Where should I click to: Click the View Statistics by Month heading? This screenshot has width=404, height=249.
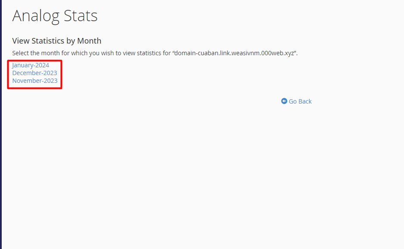pyautogui.click(x=57, y=41)
